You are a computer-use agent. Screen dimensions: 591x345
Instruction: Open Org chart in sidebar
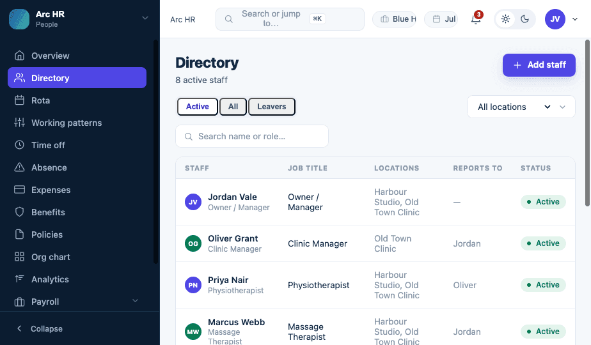77,256
